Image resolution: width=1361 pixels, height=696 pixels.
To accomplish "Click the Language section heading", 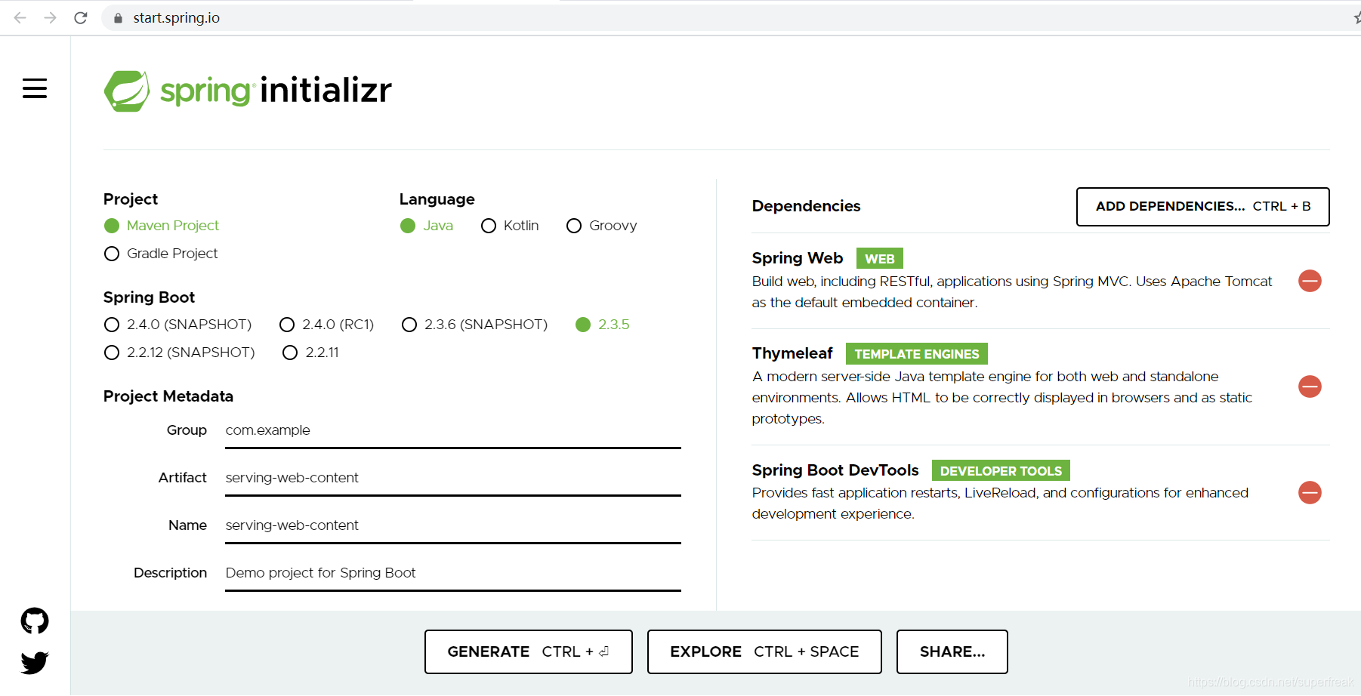I will coord(437,199).
